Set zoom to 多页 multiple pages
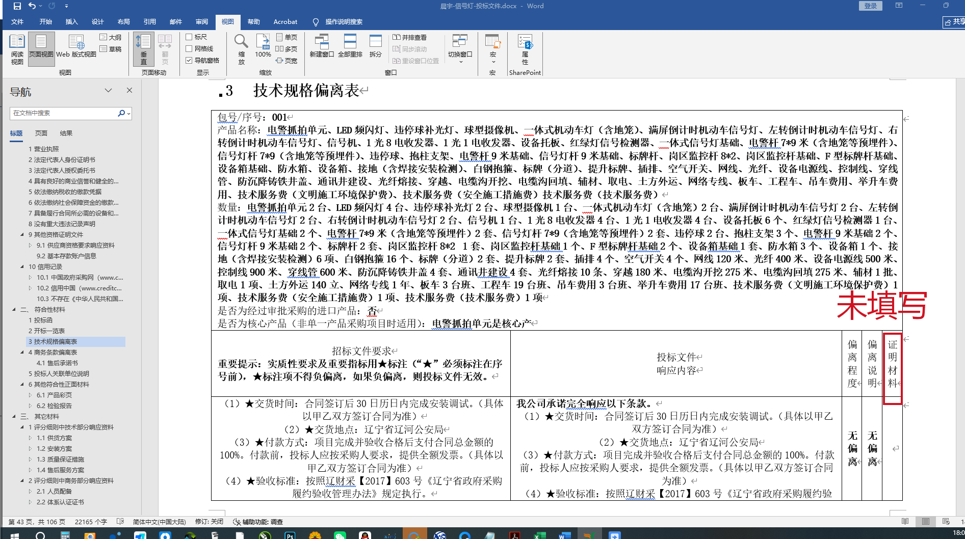Screen dimensions: 965x539 [286, 49]
